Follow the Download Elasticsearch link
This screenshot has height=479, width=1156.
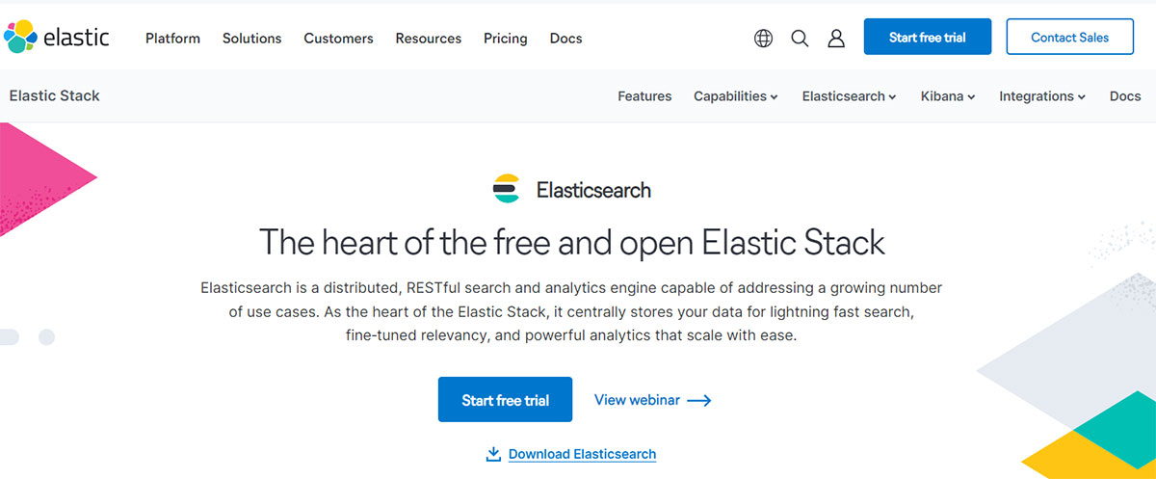582,454
